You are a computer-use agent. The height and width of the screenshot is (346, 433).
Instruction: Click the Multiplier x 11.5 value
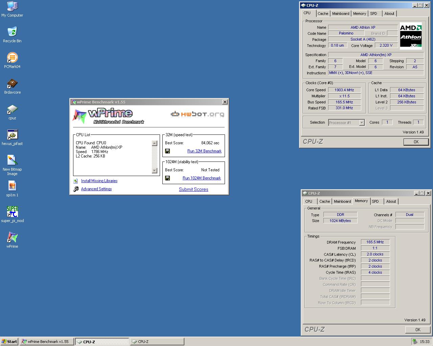click(344, 96)
